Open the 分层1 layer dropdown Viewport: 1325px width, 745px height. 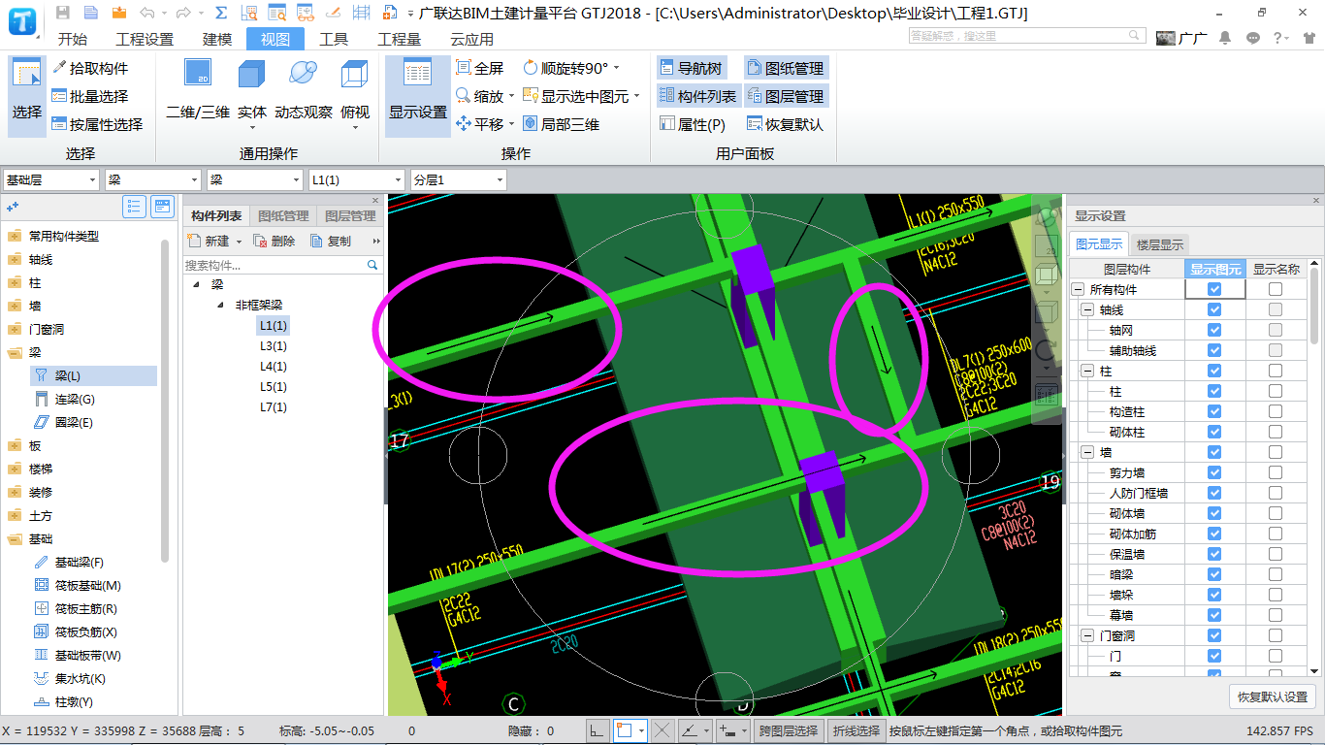tap(458, 179)
